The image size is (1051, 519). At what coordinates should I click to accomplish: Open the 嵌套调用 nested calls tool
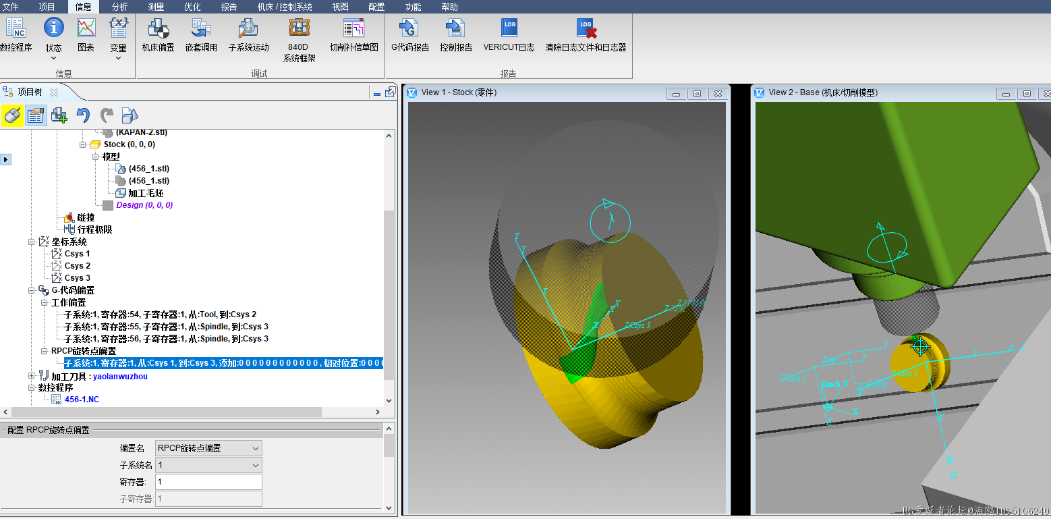coord(201,35)
